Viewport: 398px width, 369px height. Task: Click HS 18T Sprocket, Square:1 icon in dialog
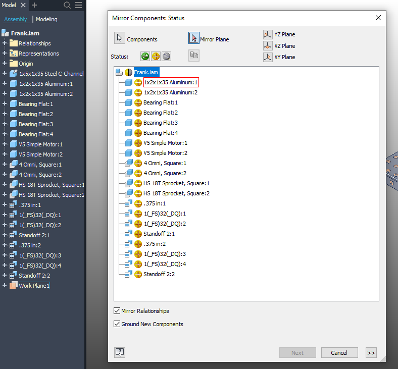tap(129, 183)
